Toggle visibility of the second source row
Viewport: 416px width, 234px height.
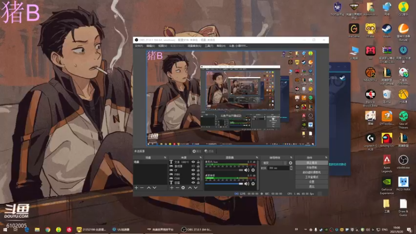pyautogui.click(x=193, y=166)
